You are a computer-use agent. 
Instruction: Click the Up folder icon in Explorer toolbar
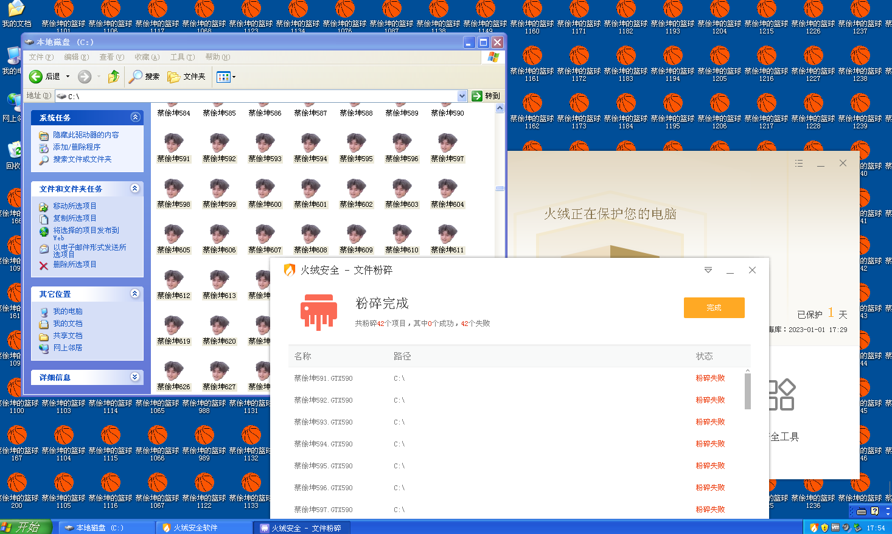tap(113, 77)
